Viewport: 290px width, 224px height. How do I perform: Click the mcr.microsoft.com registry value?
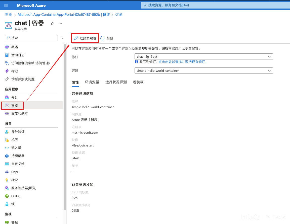point(85,132)
